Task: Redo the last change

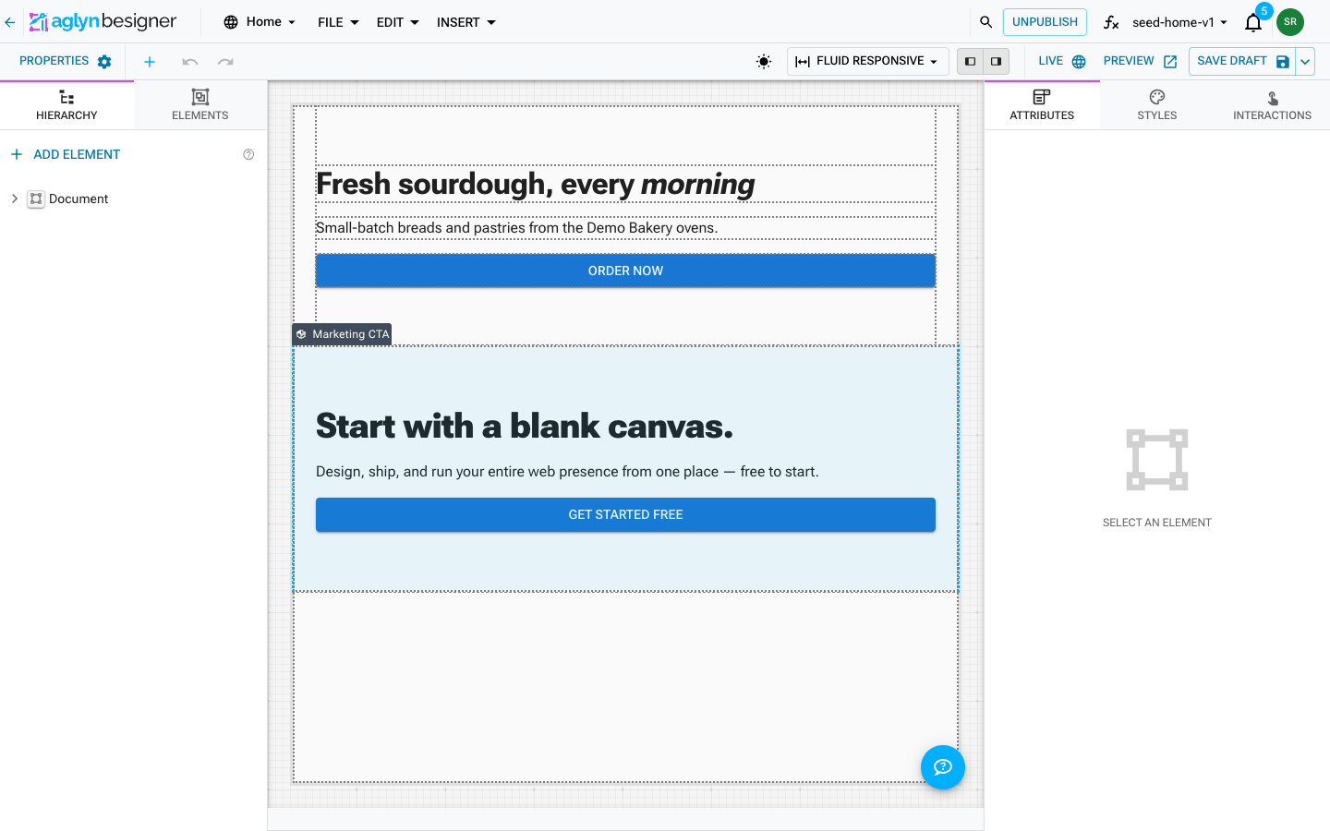Action: (x=225, y=62)
